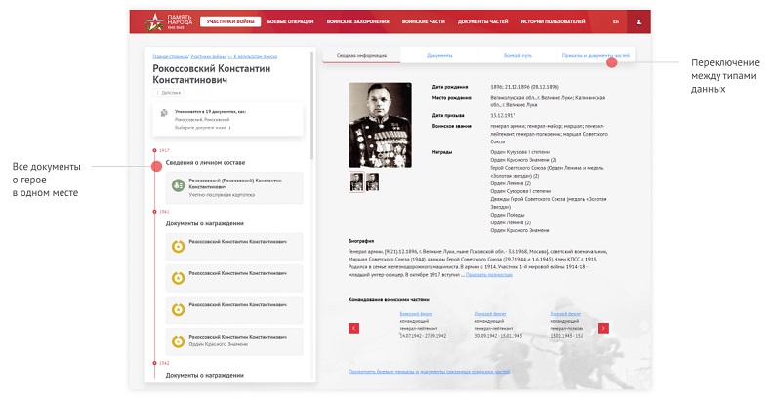Switch to the Боевой путь tab

point(517,56)
